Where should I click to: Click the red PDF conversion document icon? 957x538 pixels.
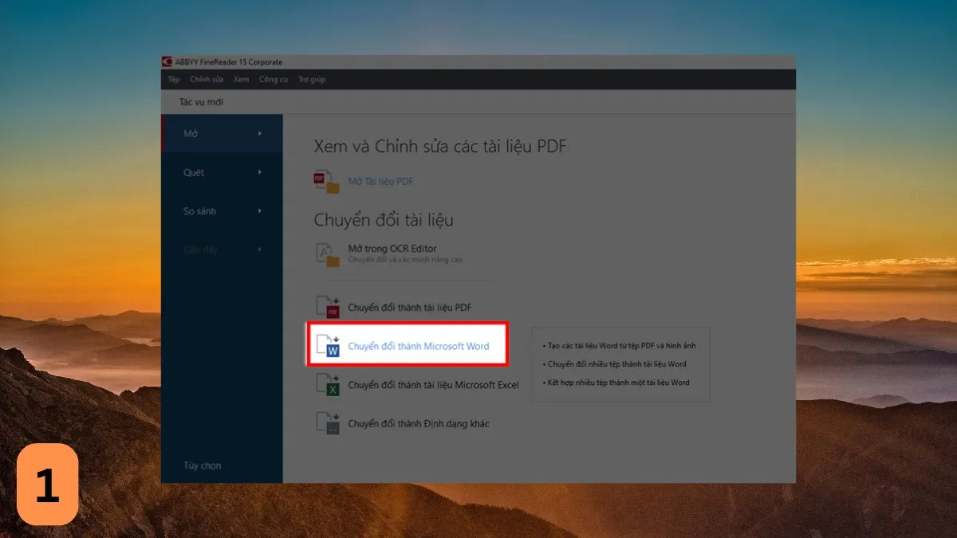(x=328, y=307)
